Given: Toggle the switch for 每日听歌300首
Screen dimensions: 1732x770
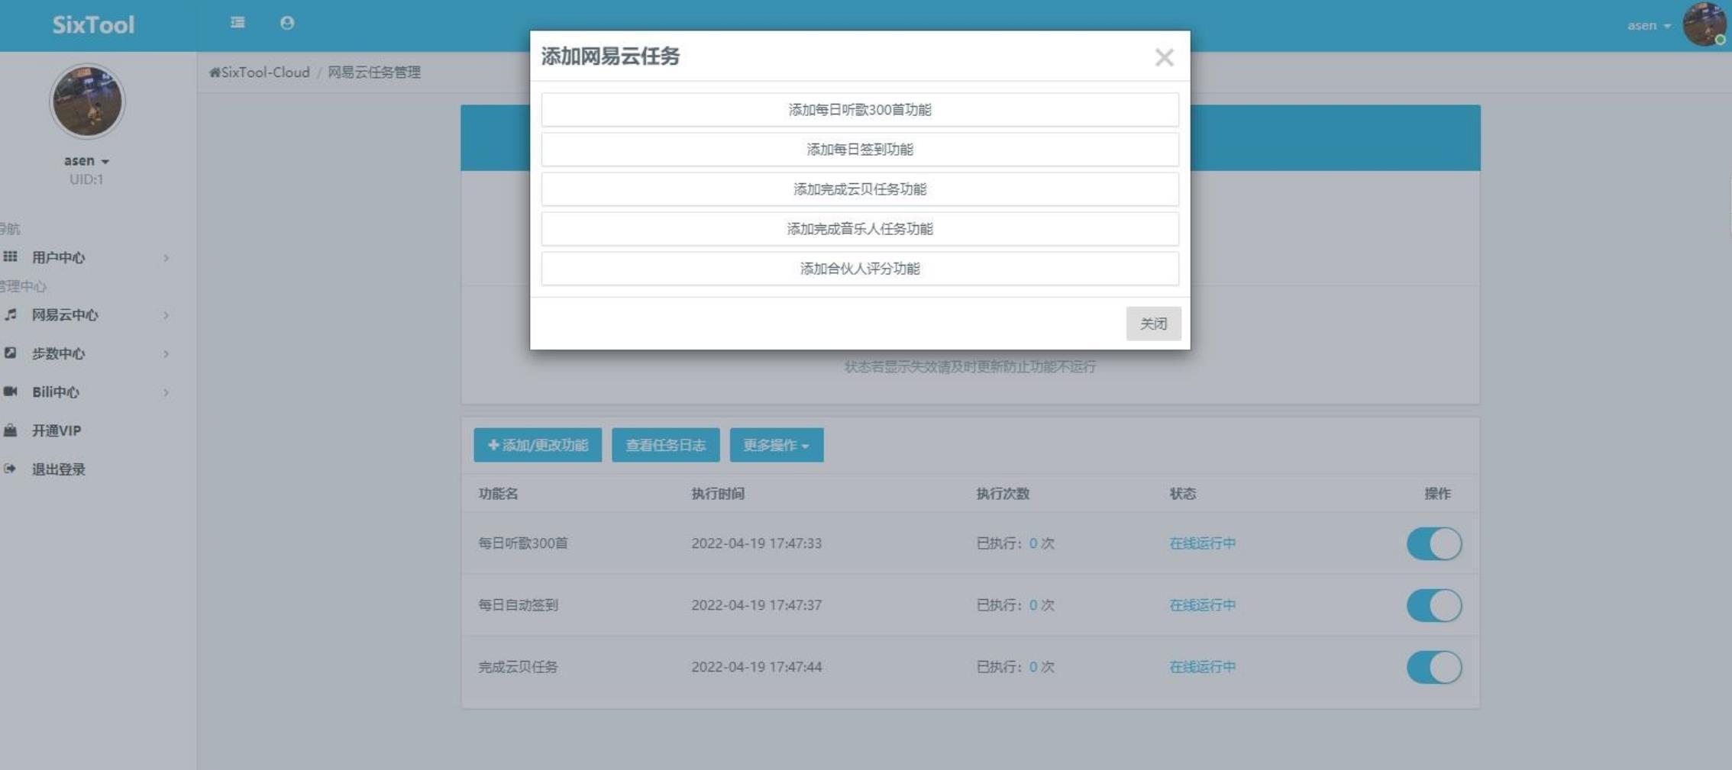Looking at the screenshot, I should (1434, 543).
